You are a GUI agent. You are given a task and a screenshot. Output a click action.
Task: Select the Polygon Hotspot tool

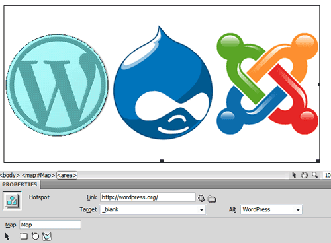point(47,236)
